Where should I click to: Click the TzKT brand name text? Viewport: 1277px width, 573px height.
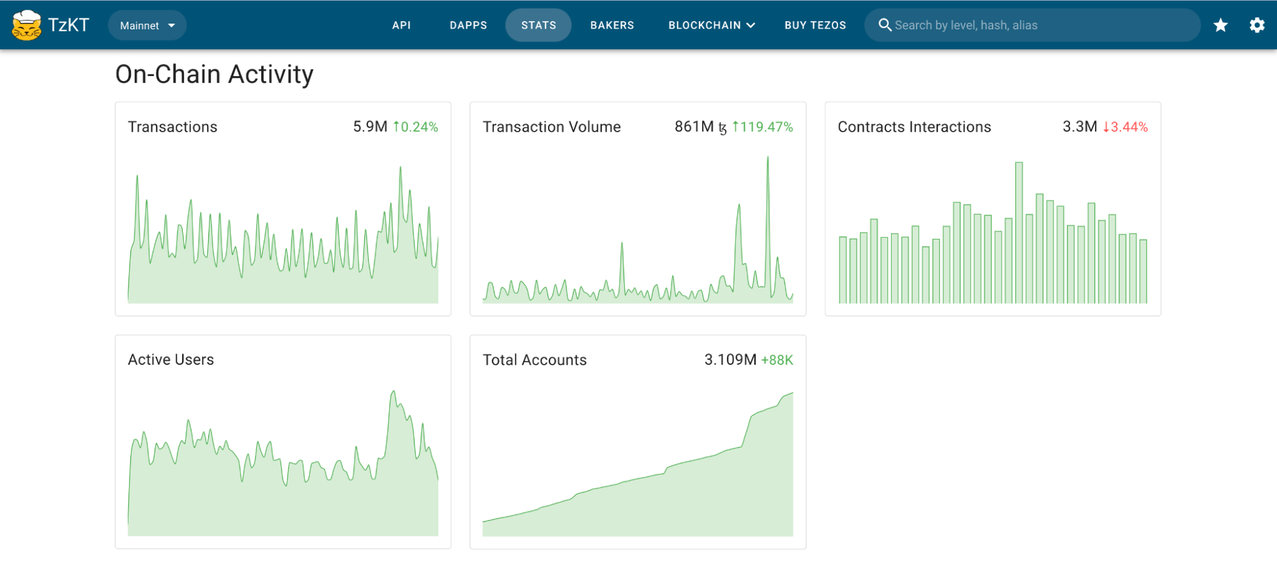pos(69,26)
